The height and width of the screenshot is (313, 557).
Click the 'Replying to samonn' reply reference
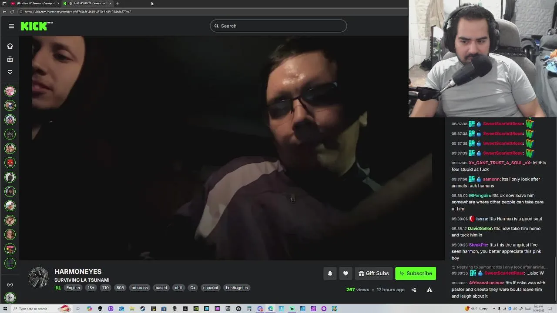(500, 267)
